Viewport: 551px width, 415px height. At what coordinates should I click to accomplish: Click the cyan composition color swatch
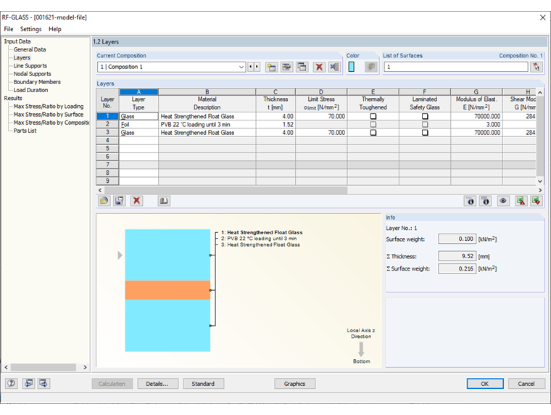351,67
